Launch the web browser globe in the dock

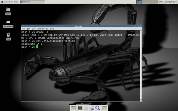pos(92,108)
